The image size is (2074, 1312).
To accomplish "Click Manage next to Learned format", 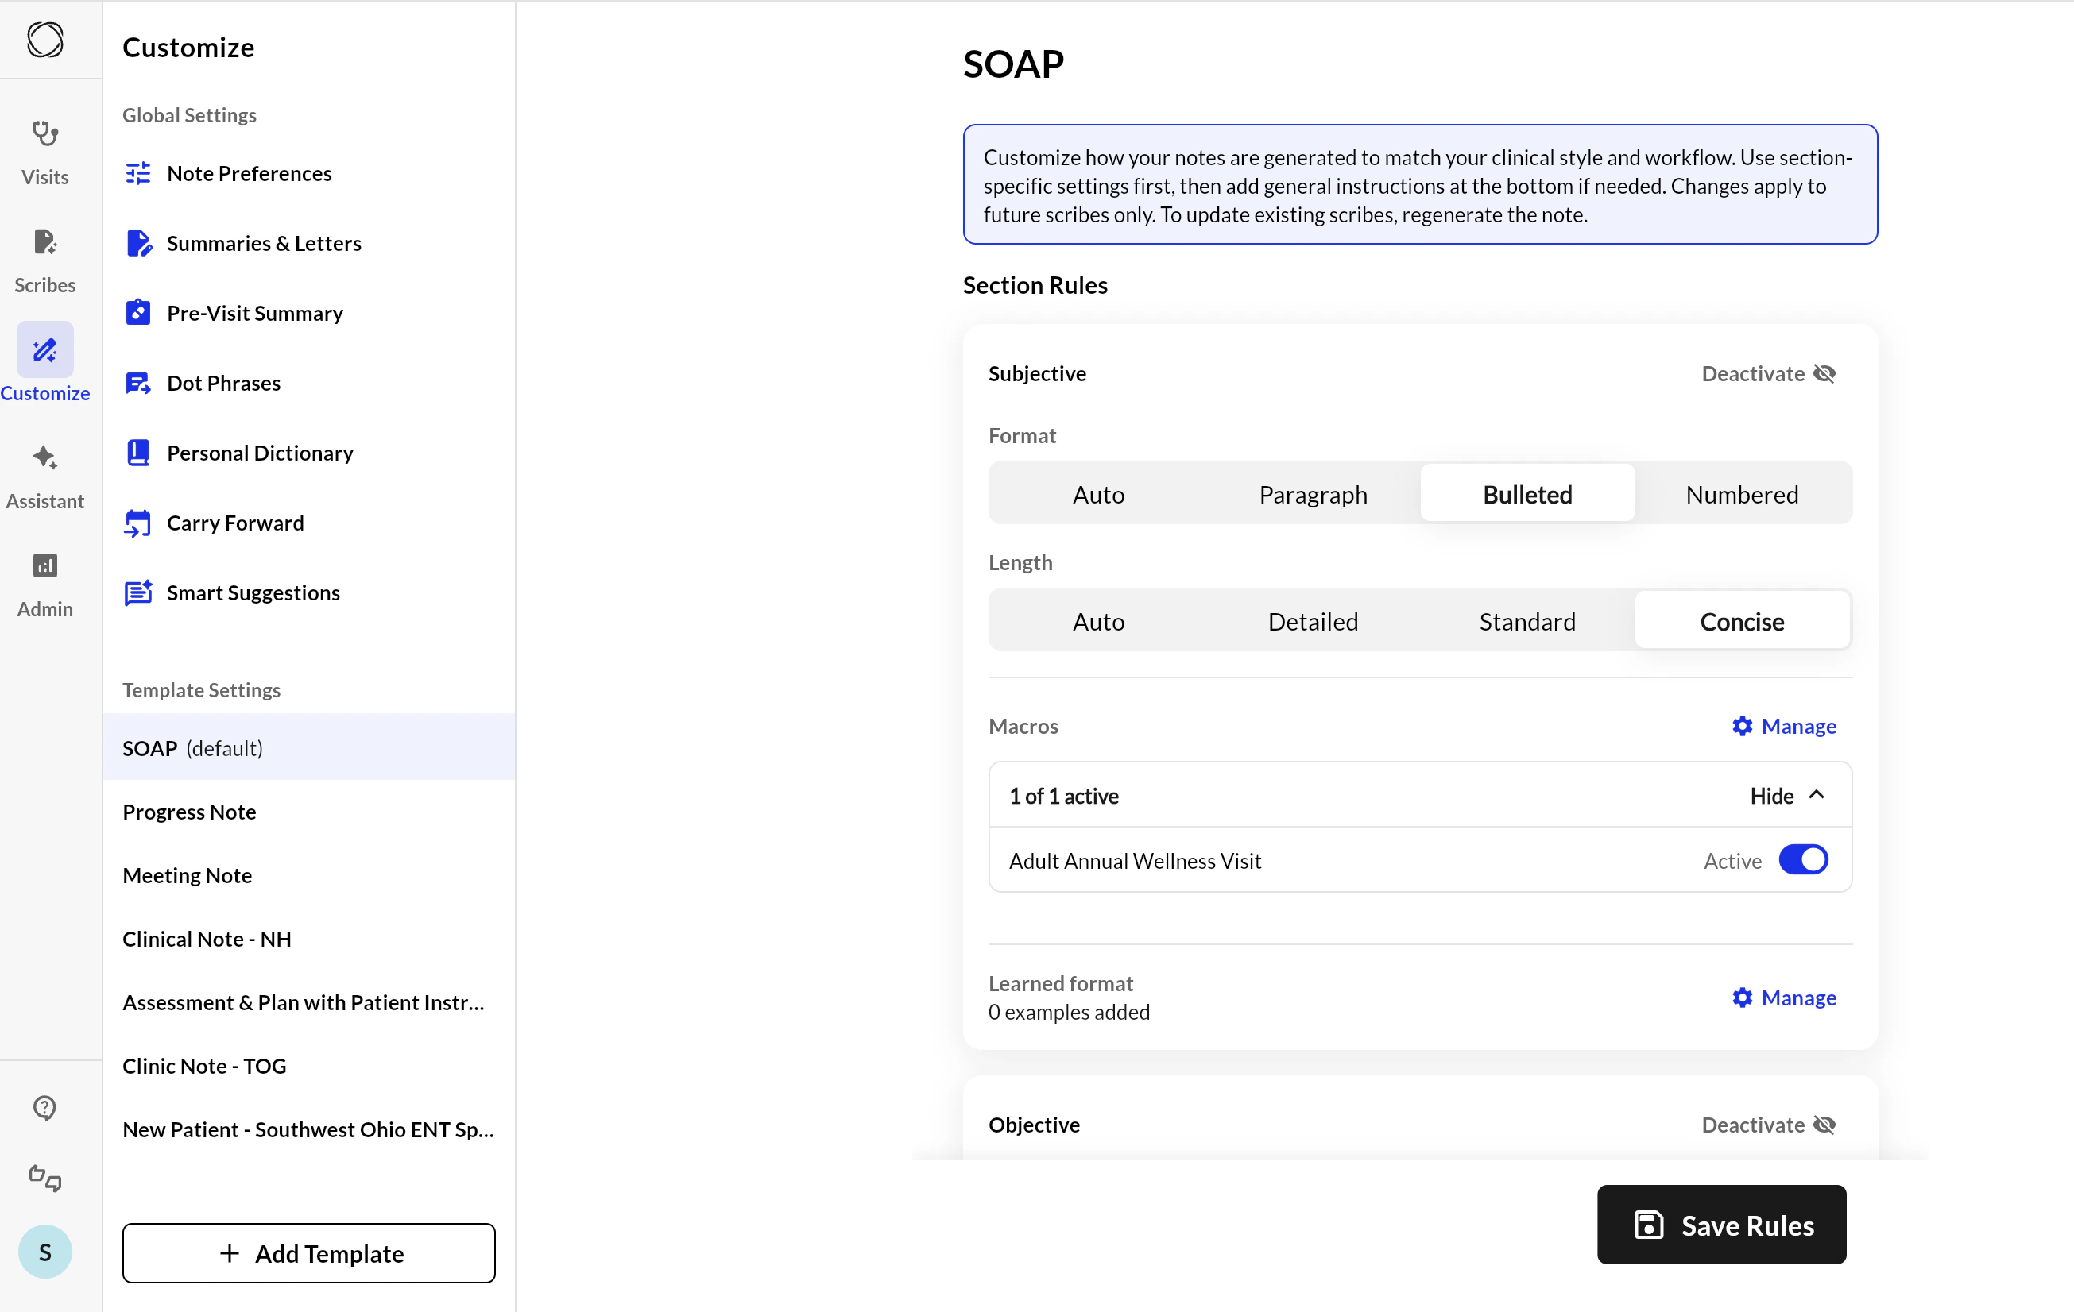I will click(x=1784, y=998).
